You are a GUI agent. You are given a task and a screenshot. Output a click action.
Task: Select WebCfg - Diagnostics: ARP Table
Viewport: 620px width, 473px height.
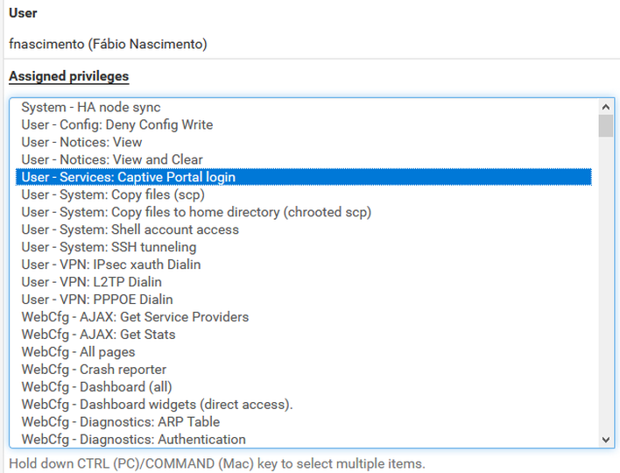[x=304, y=421]
